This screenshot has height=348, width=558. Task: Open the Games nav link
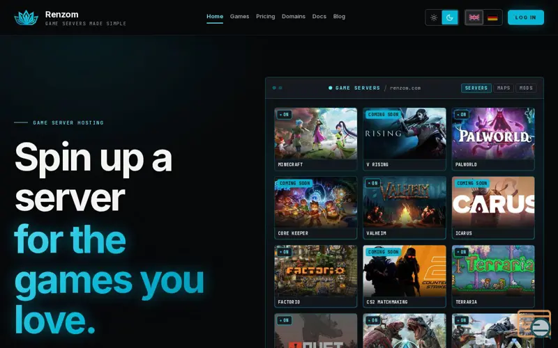coord(239,16)
